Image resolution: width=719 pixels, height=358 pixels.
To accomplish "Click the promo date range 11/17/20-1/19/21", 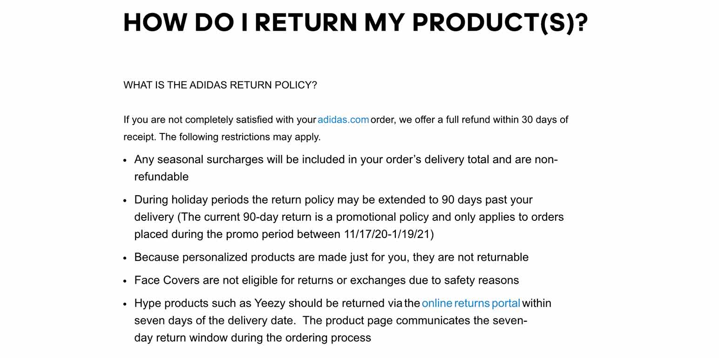I will (x=389, y=234).
